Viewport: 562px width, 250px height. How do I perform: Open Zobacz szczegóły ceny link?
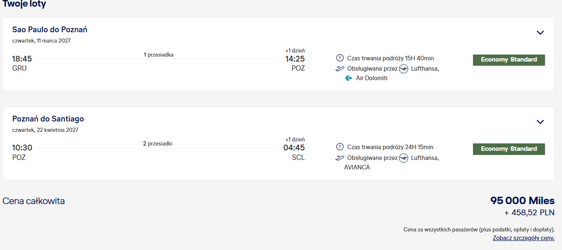point(523,238)
